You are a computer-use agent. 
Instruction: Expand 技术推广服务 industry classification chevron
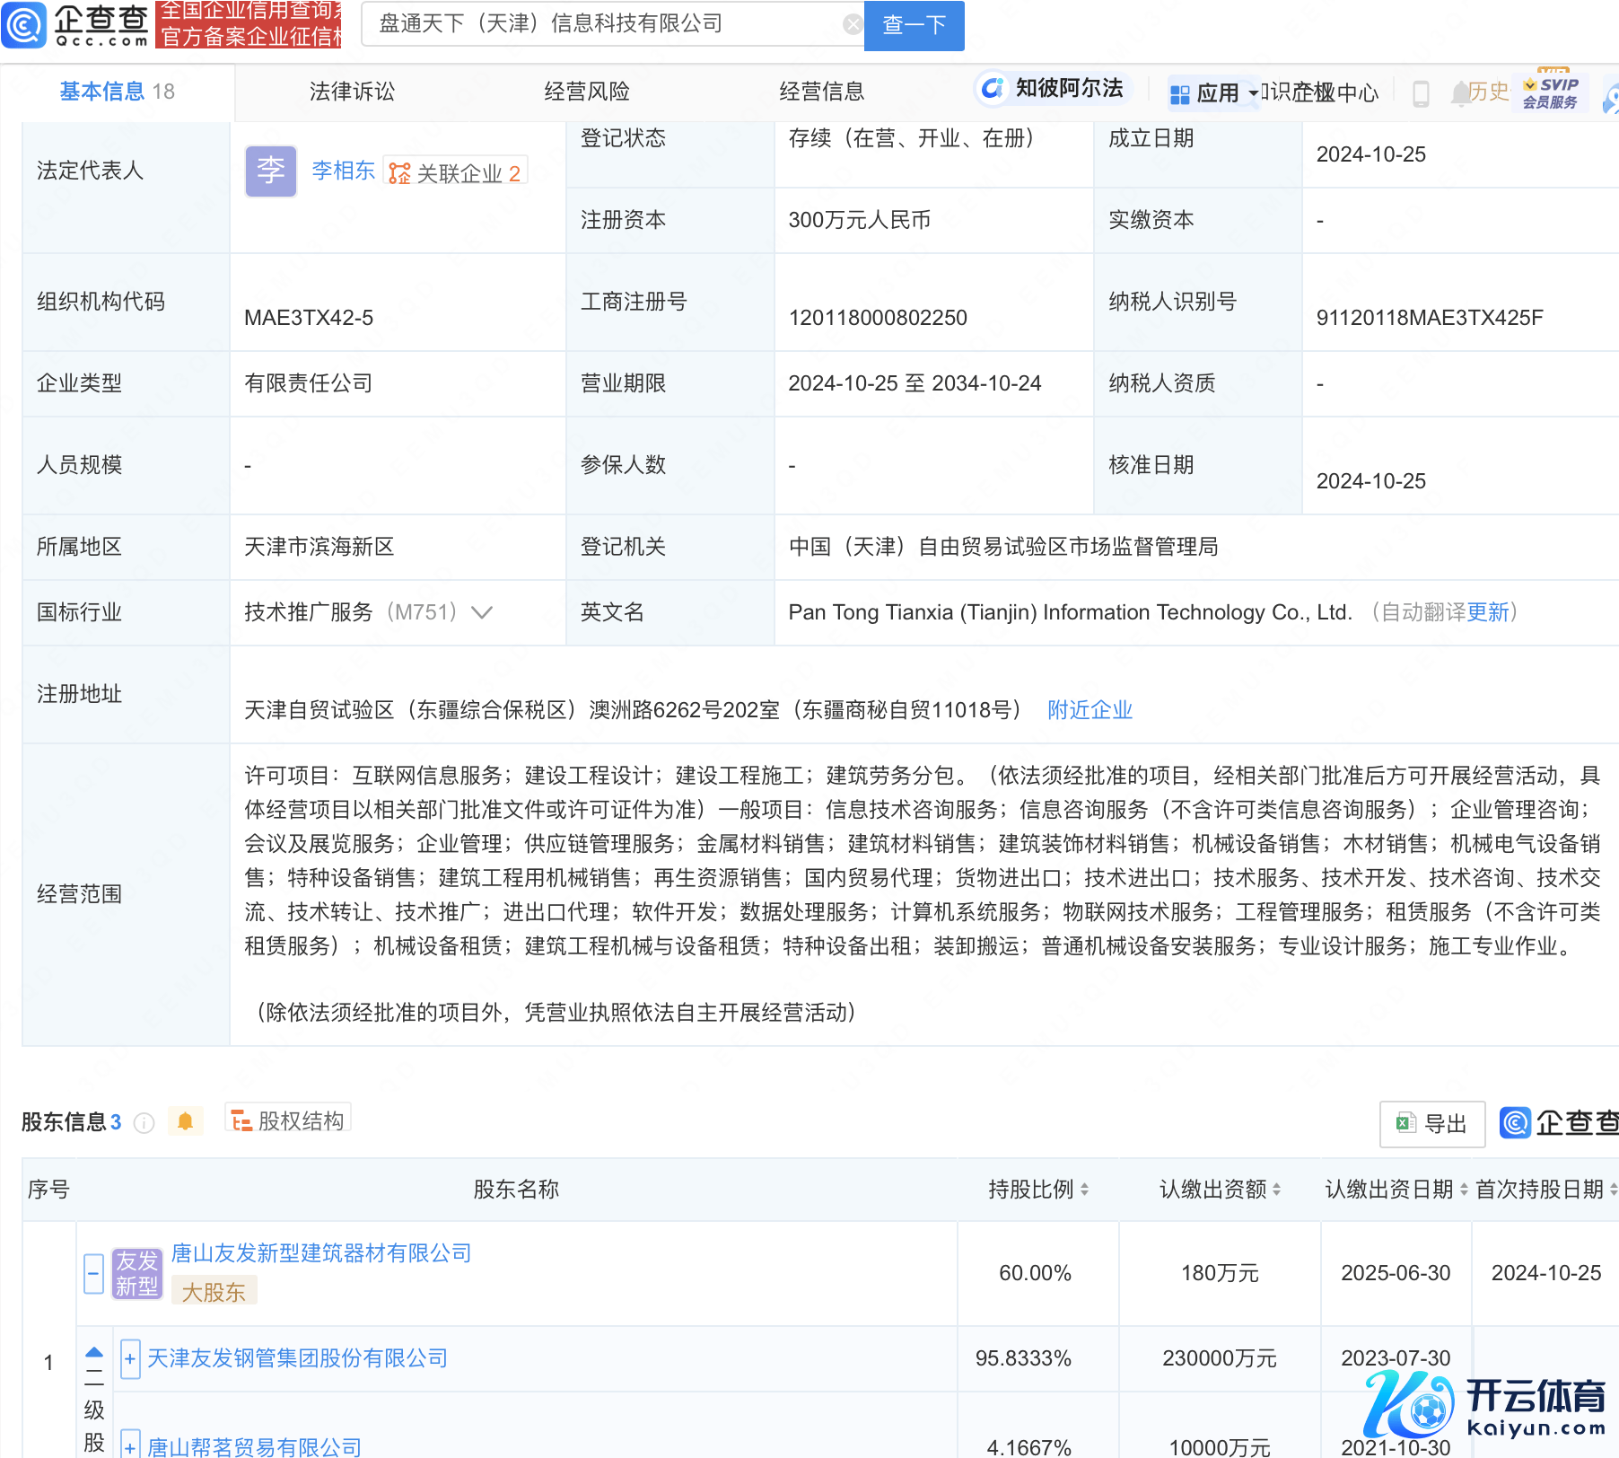[x=482, y=612]
